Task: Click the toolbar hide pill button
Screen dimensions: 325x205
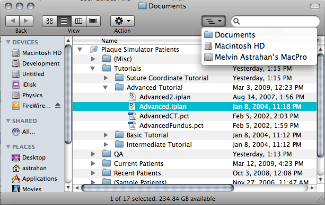Action: [315, 6]
